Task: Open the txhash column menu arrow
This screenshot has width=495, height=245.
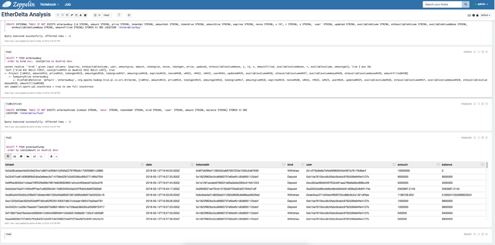Action: (x=142, y=164)
